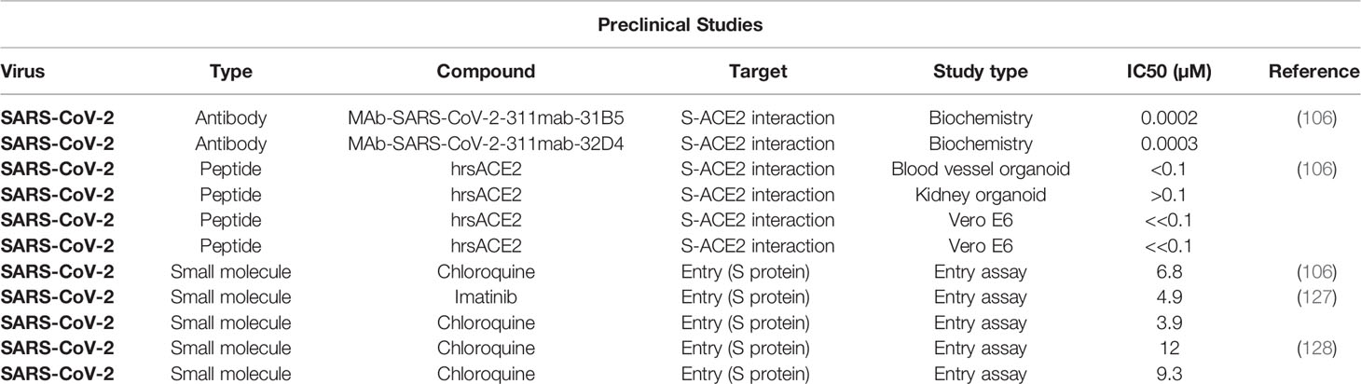Select the Blood vessel organoid cell
Image resolution: width=1361 pixels, height=384 pixels.
pos(980,170)
